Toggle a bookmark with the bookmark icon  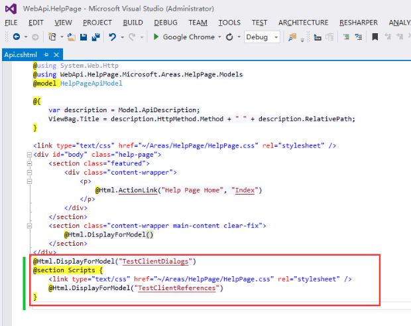375,37
